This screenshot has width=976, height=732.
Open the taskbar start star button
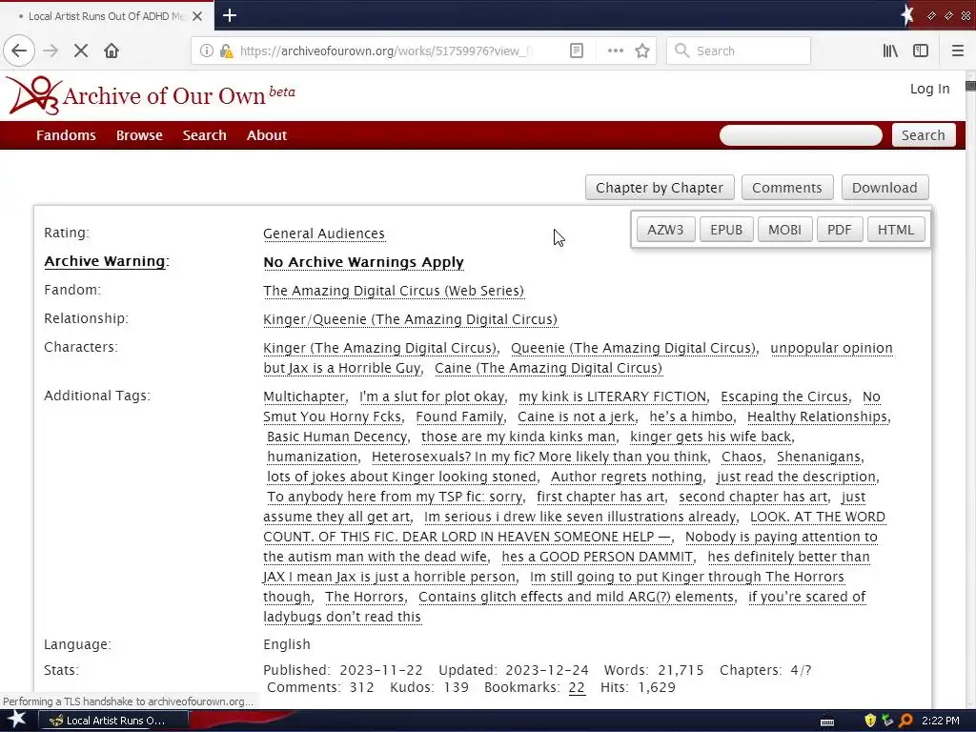pos(16,720)
